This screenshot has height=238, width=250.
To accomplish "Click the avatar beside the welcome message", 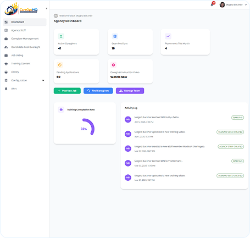I will click(56, 16).
